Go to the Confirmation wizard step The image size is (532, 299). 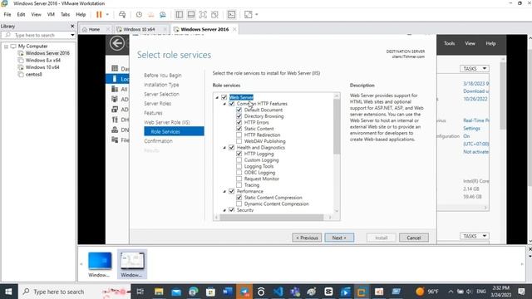[158, 141]
